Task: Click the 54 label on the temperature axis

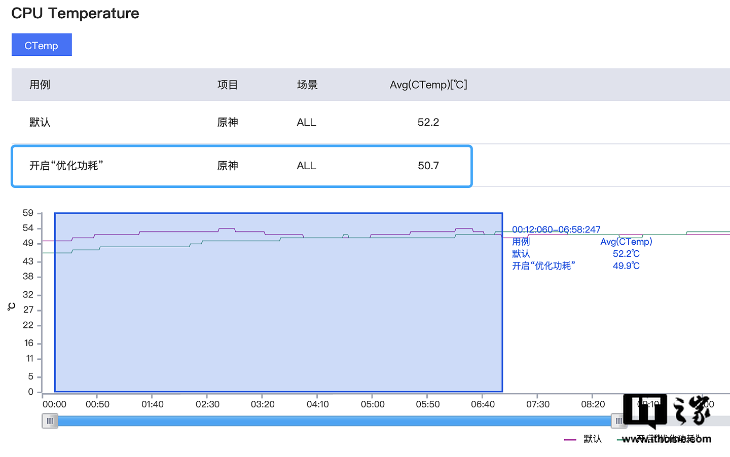Action: [x=28, y=228]
